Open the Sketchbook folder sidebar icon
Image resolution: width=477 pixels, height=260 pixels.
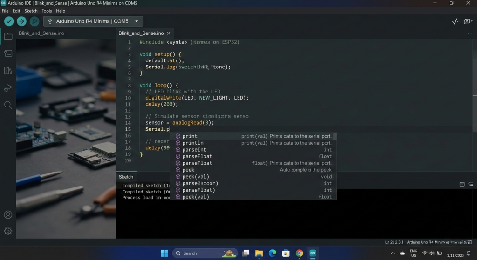[8, 36]
